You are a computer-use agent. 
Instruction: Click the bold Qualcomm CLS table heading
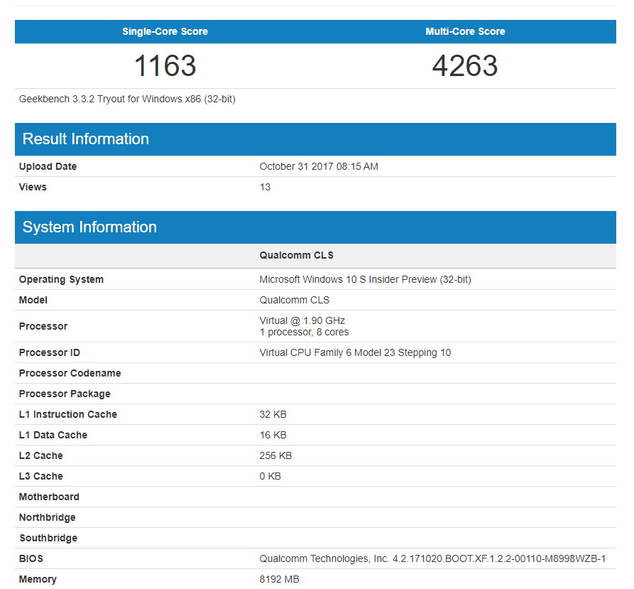[296, 255]
